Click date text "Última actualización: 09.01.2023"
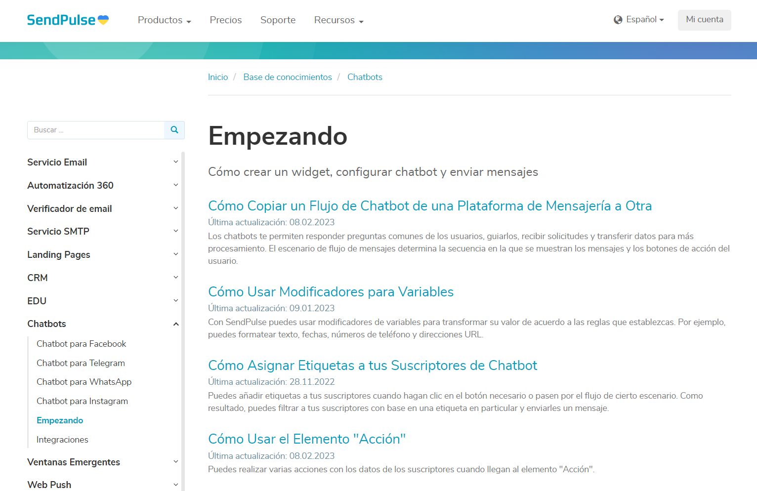Image resolution: width=757 pixels, height=491 pixels. pos(271,308)
